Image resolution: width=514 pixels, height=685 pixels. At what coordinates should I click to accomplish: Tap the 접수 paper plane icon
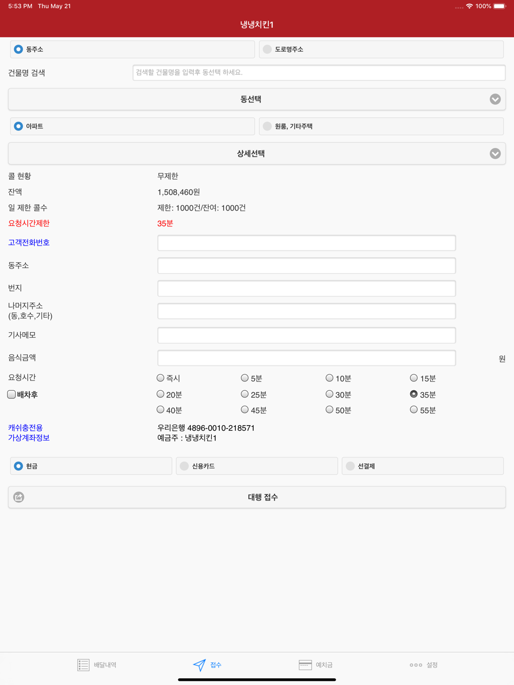click(x=199, y=665)
